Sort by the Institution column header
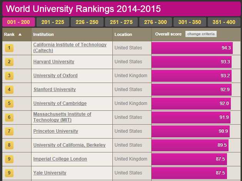242x181 pixels. click(43, 34)
